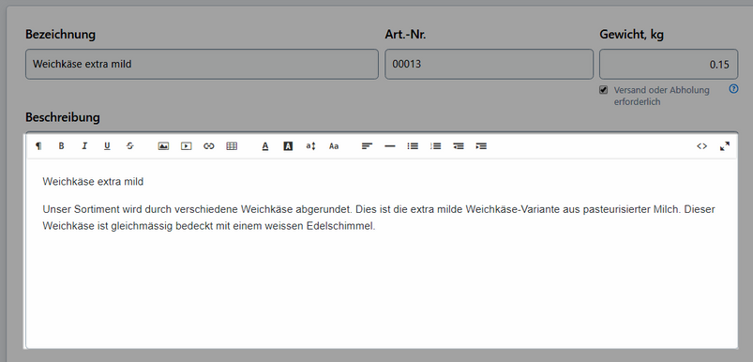Insert a video into description
The height and width of the screenshot is (362, 753).
186,146
